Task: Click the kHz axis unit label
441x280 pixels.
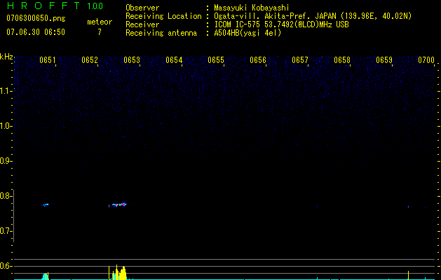Action: [x=6, y=57]
